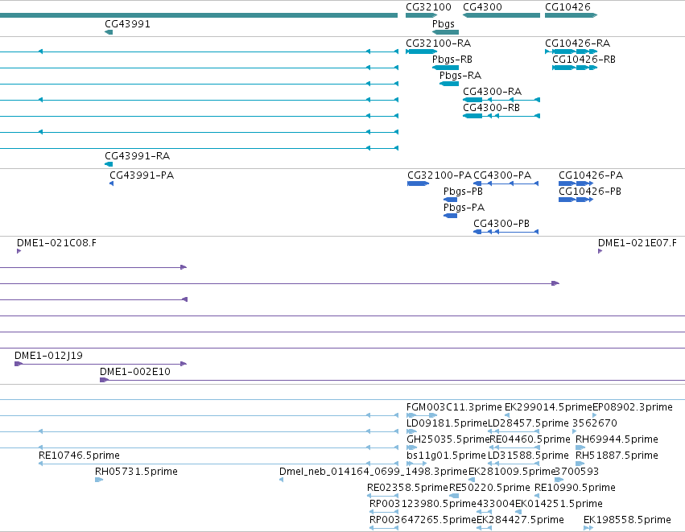Select the CG4300 gene bar

(501, 15)
